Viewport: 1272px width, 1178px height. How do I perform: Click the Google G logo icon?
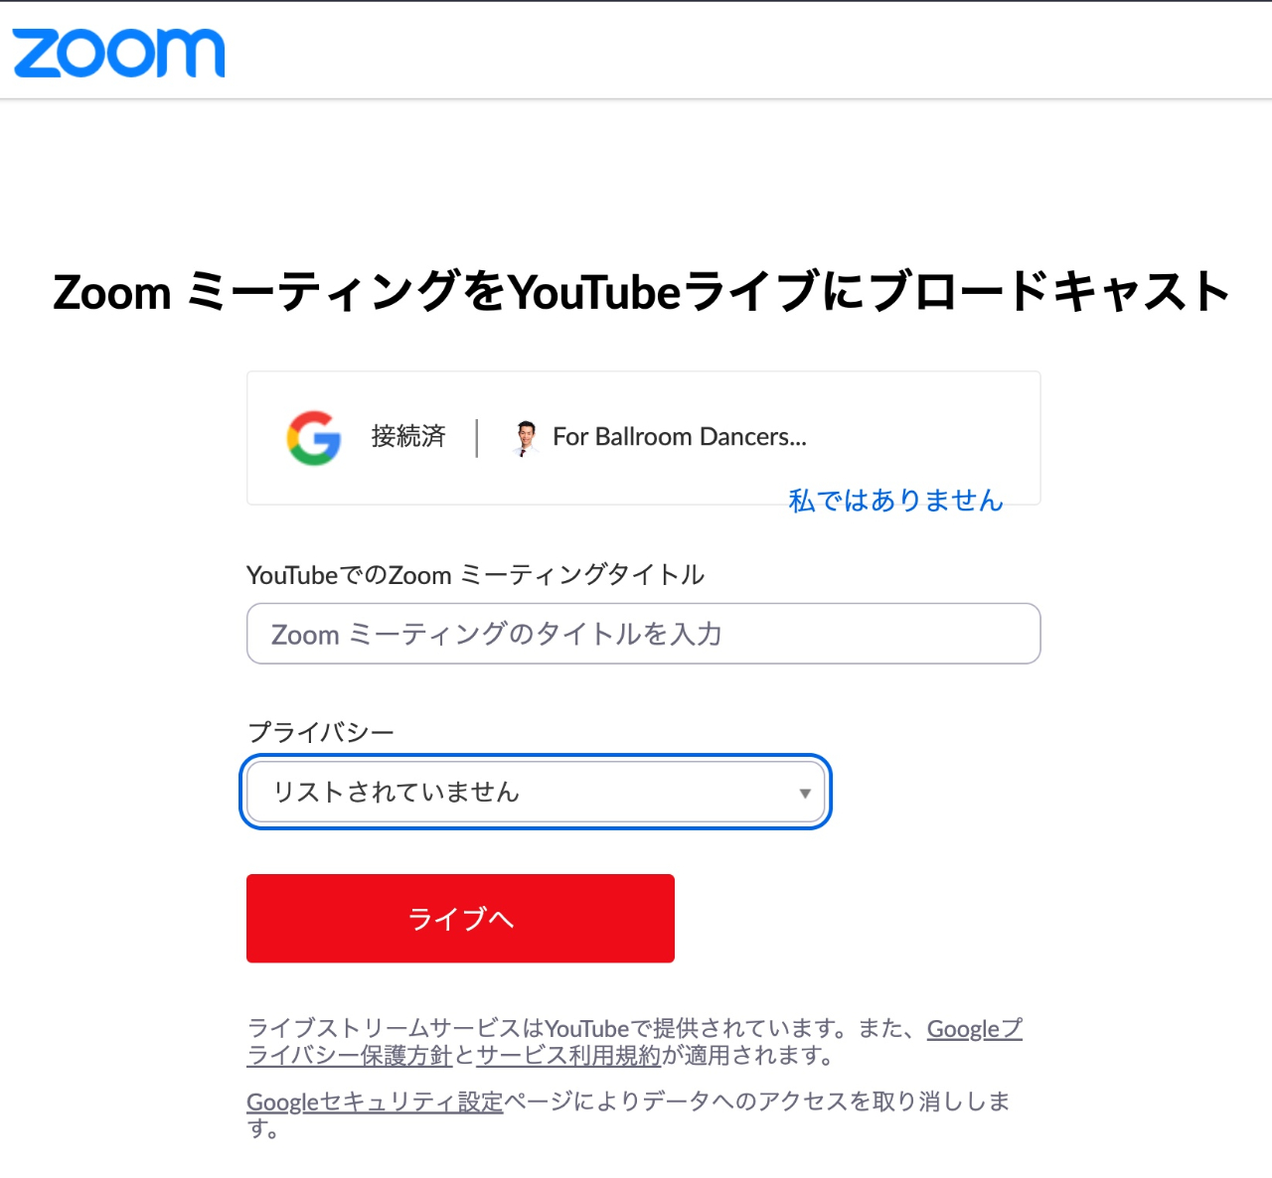[314, 438]
